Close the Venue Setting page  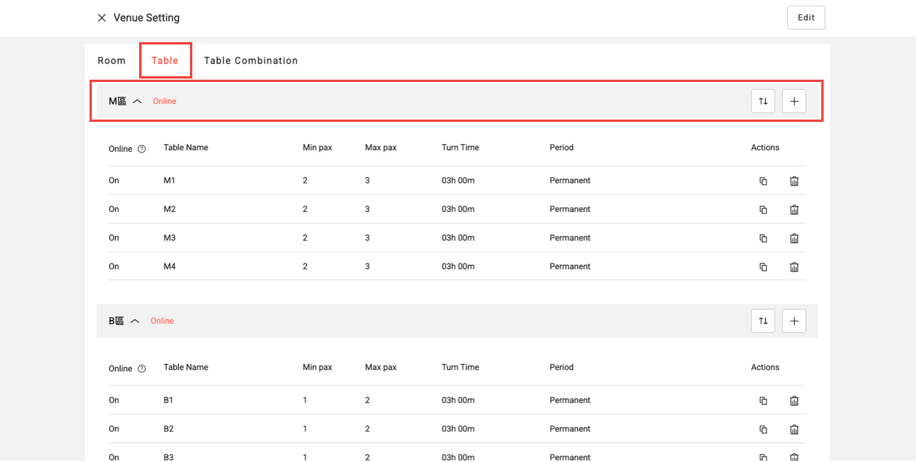coord(102,18)
